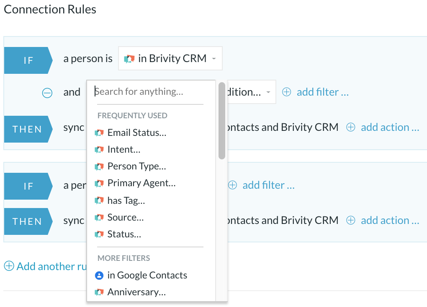This screenshot has height=307, width=427.
Task: Click the Brivity icon beside Primary Agent
Action: point(99,183)
